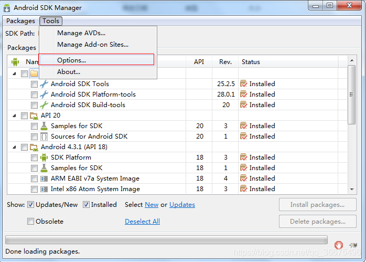
Task: Click the wrench icon beside Android SDK Platform-tools
Action: click(44, 95)
